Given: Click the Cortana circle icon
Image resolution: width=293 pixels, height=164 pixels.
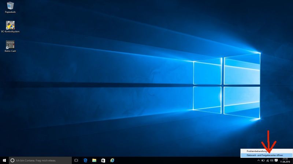Looking at the screenshot, I should [12, 160].
